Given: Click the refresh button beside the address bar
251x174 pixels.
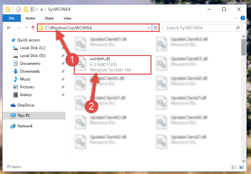Looking at the screenshot, I should click(x=155, y=28).
